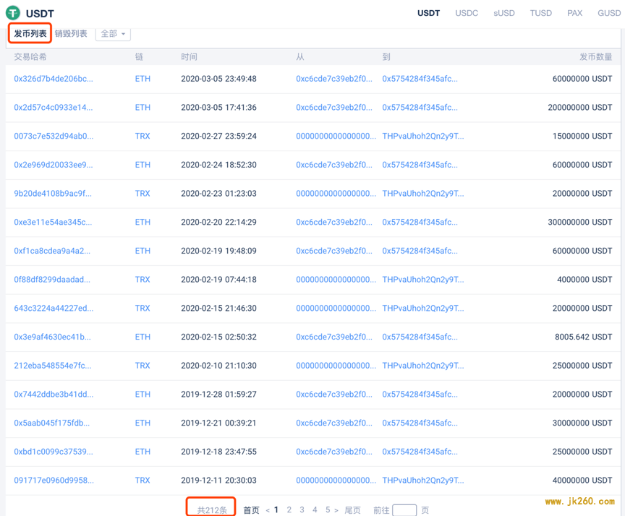The image size is (625, 516).
Task: Click THPvaUhoh2Qn2y9T... address in 2020-02-23 row
Action: pos(423,194)
